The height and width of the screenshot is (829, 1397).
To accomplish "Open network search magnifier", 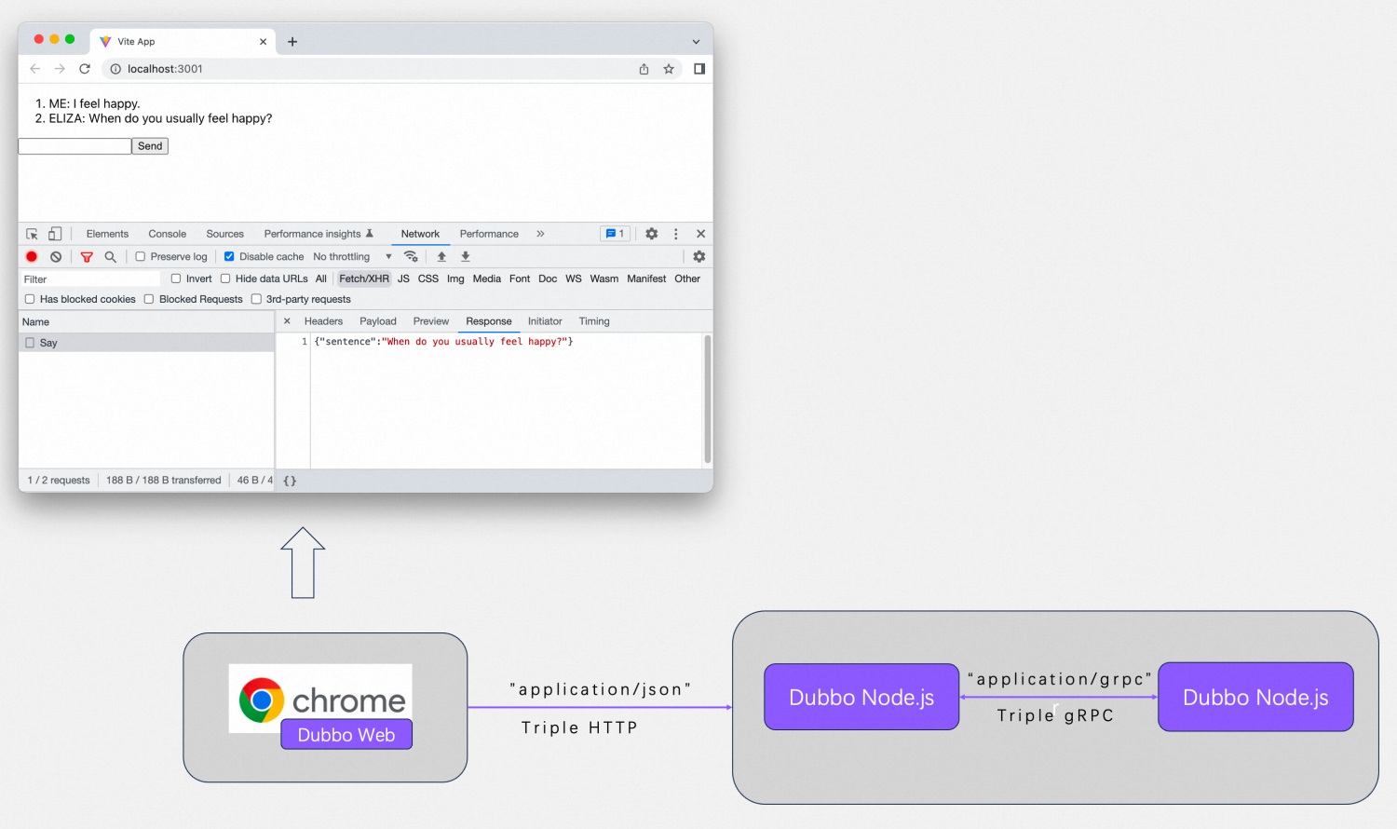I will pos(111,257).
